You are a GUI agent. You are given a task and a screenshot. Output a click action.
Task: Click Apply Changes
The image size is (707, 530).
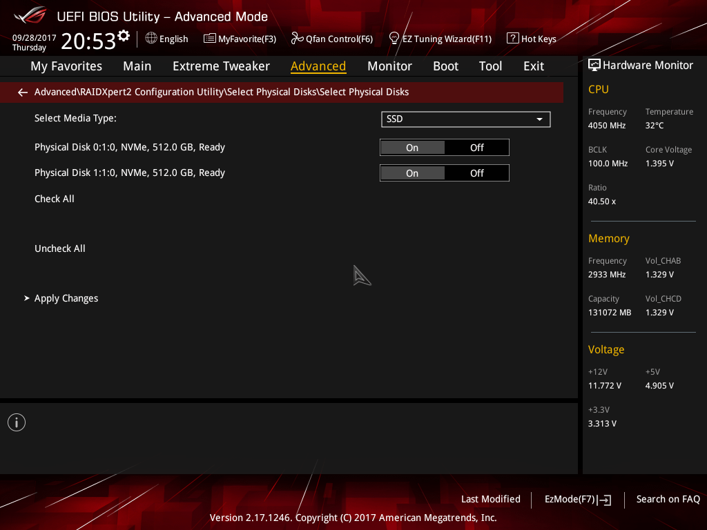tap(66, 298)
